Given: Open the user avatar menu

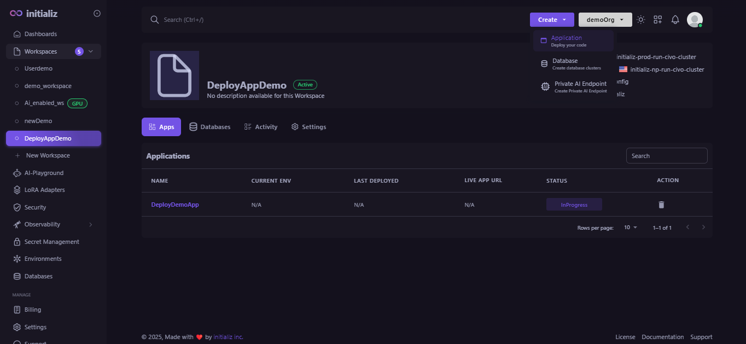Looking at the screenshot, I should 695,20.
